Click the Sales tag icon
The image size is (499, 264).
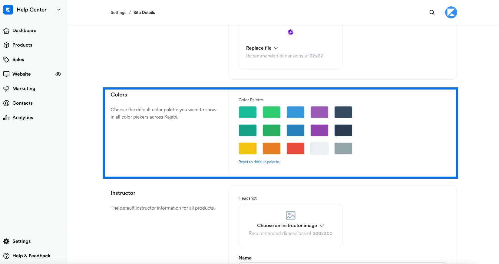(x=6, y=60)
